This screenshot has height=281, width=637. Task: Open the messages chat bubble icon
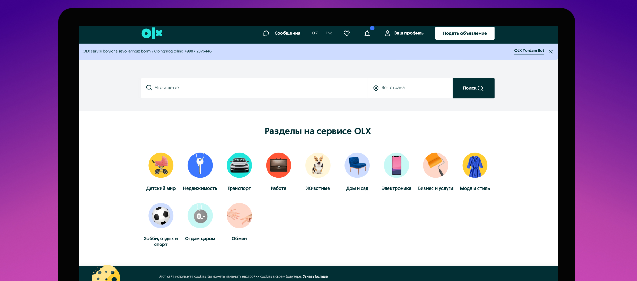(x=266, y=33)
